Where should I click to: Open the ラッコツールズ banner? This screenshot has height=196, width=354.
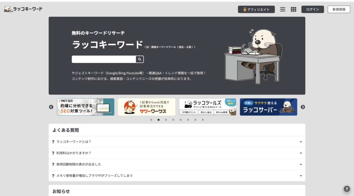pyautogui.click(x=207, y=107)
